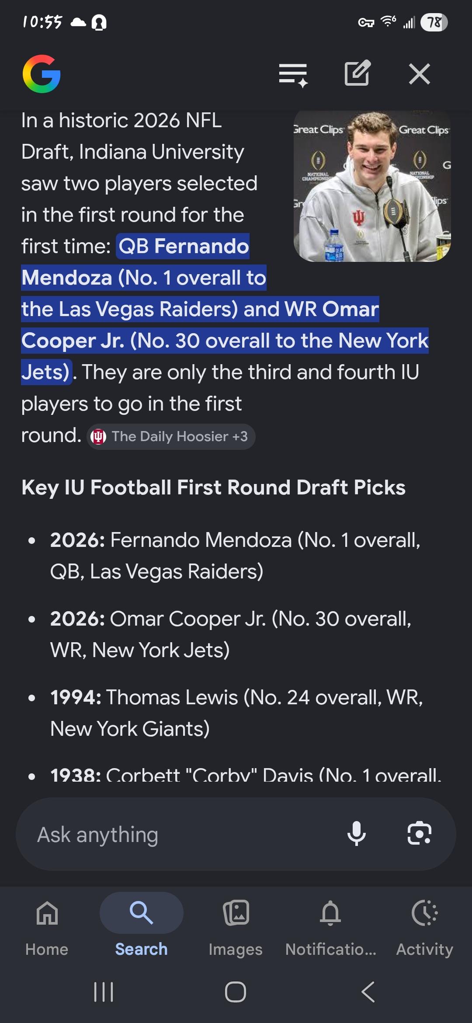
Task: Tap the Google logo
Action: tap(42, 74)
